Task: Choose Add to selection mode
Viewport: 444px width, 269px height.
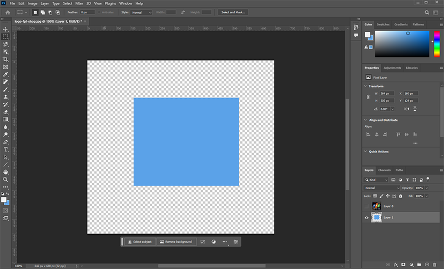Action: point(43,12)
